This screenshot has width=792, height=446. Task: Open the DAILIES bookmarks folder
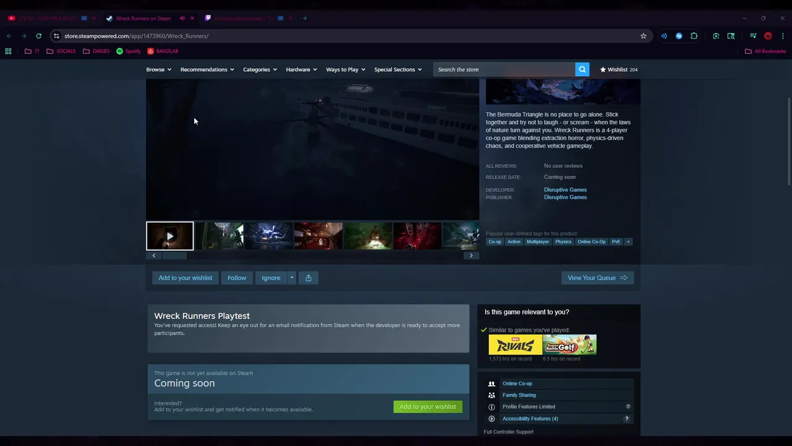96,51
